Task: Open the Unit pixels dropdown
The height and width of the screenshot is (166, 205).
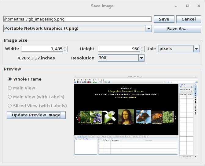Action: 179,49
